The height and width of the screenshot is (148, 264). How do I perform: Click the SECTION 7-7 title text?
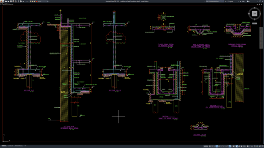point(29,90)
